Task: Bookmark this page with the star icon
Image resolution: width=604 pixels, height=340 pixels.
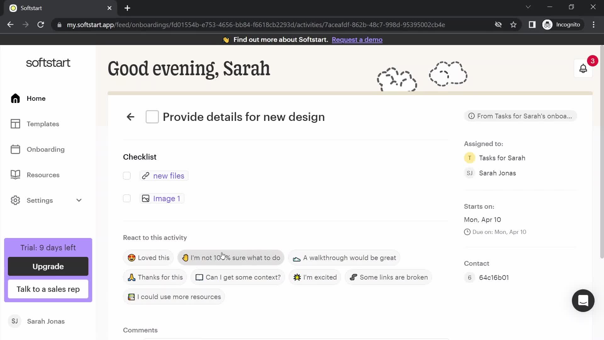Action: coord(513,25)
